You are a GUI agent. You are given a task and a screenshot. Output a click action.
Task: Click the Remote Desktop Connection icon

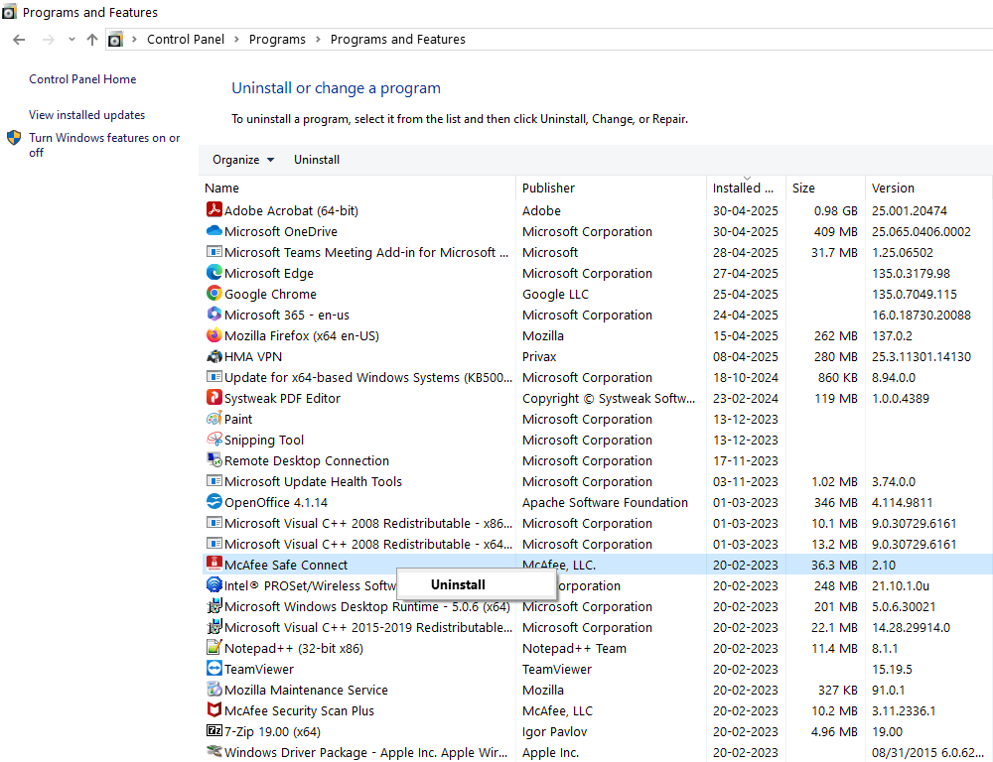coord(214,460)
